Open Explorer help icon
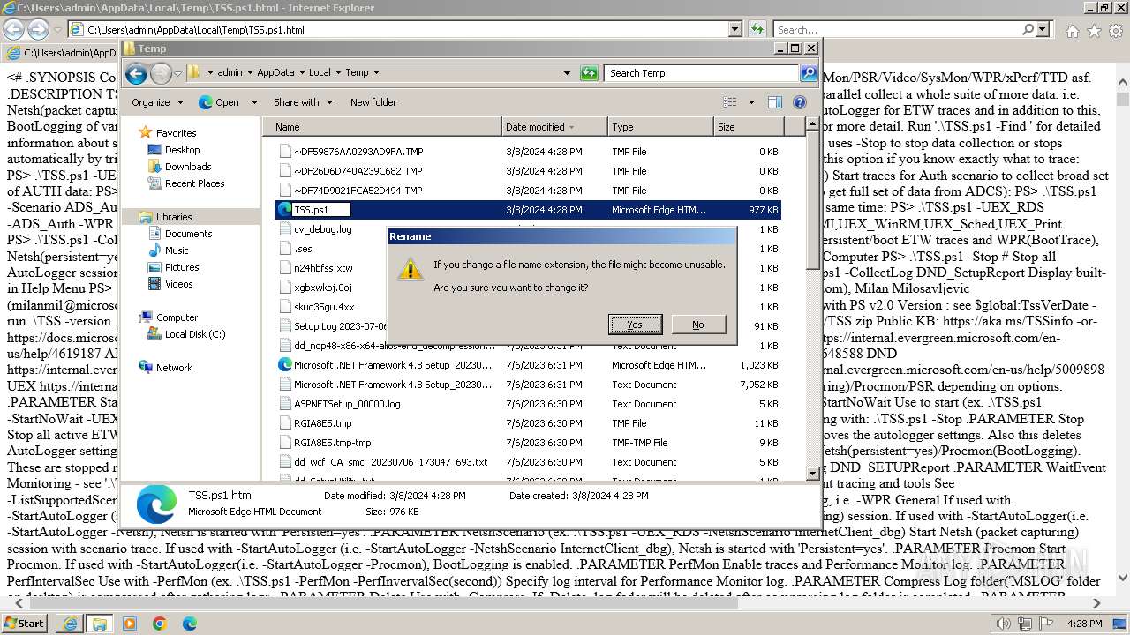Screen dimensions: 1130x635 pyautogui.click(x=800, y=102)
